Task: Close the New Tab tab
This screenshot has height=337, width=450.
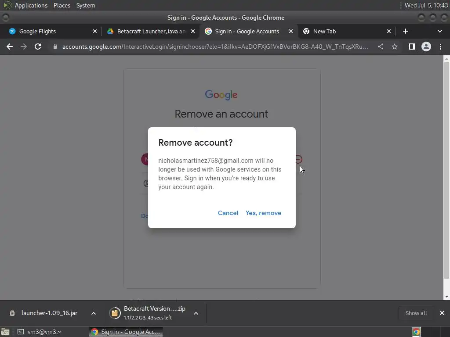Action: point(388,31)
